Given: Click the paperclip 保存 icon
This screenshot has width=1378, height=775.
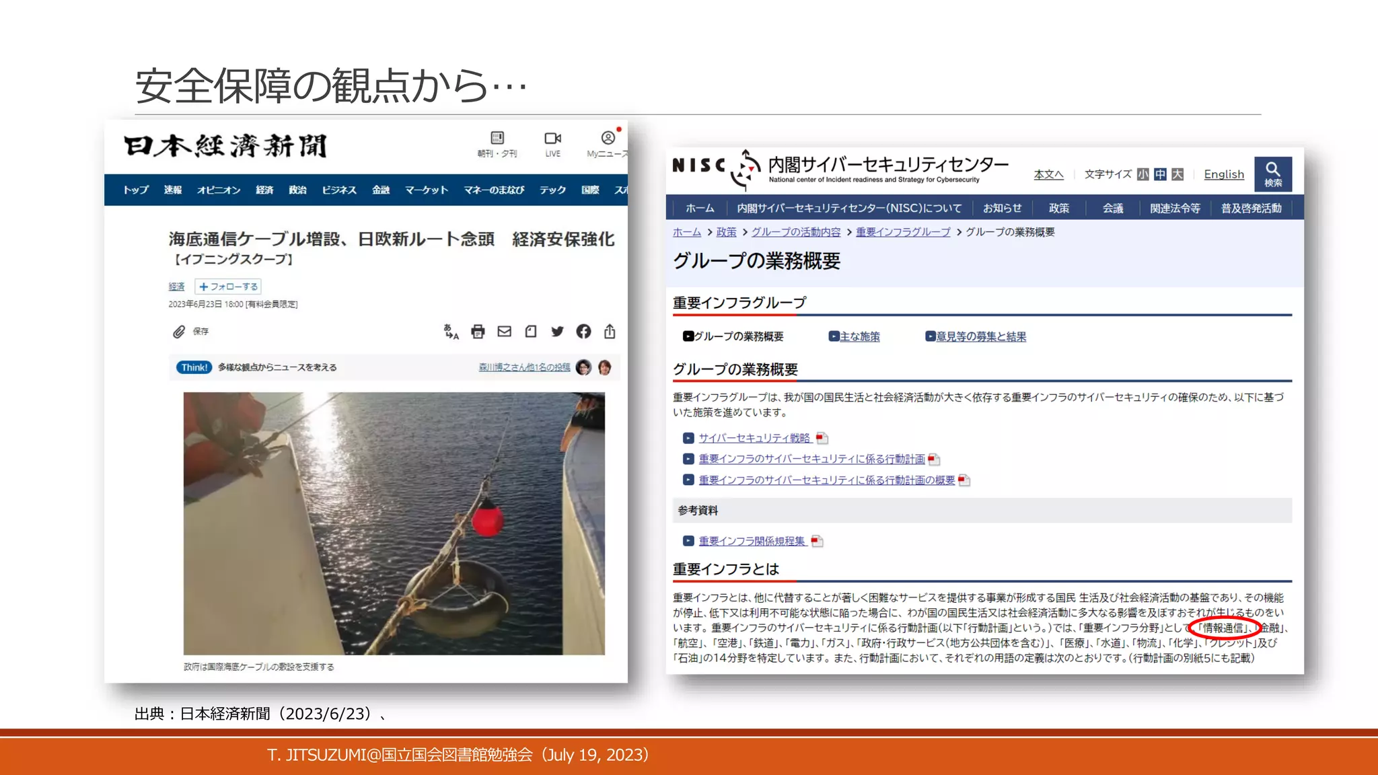Looking at the screenshot, I should tap(179, 332).
